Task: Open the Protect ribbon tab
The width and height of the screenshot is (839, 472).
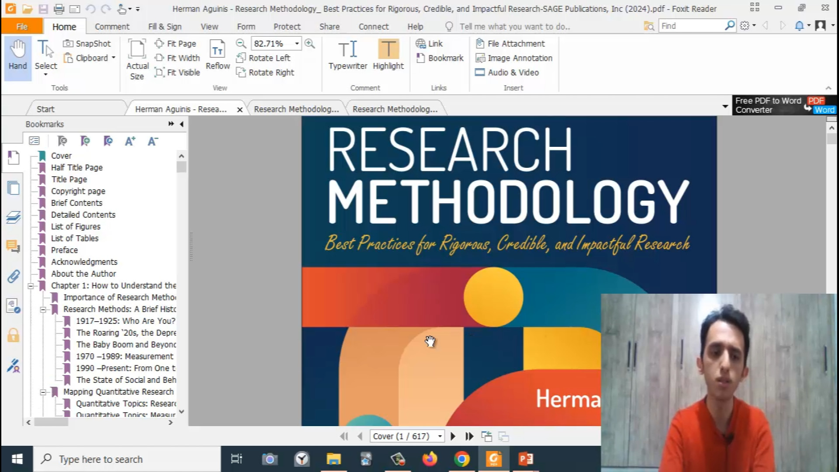Action: click(x=287, y=26)
